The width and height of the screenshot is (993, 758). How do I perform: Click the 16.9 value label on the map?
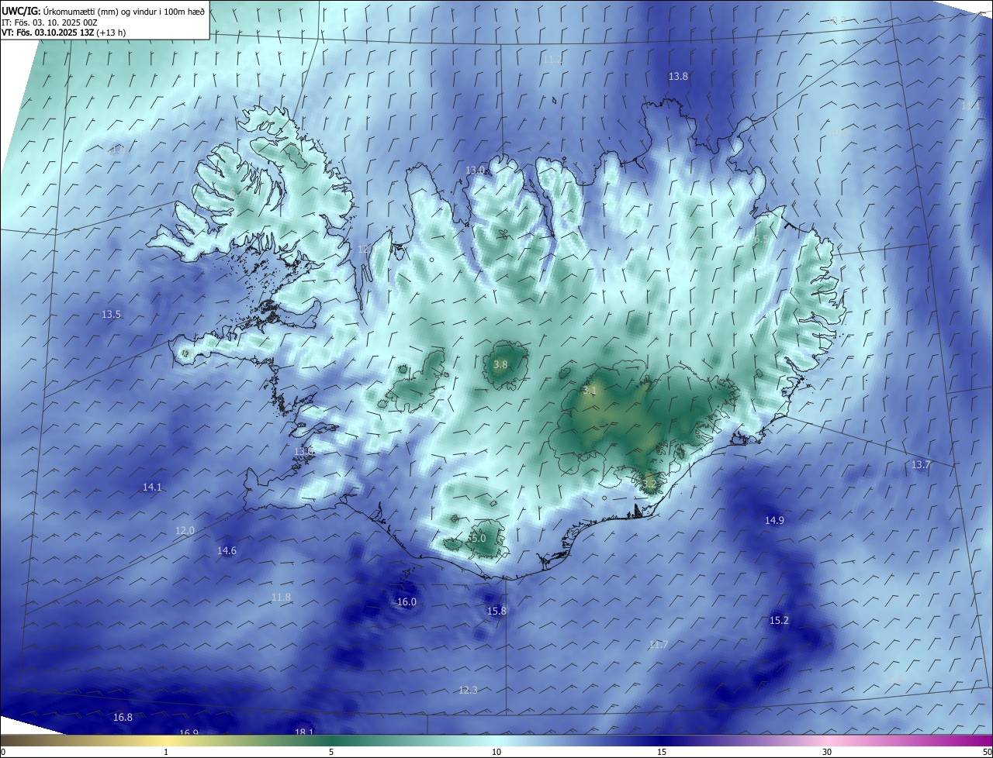[x=189, y=732]
